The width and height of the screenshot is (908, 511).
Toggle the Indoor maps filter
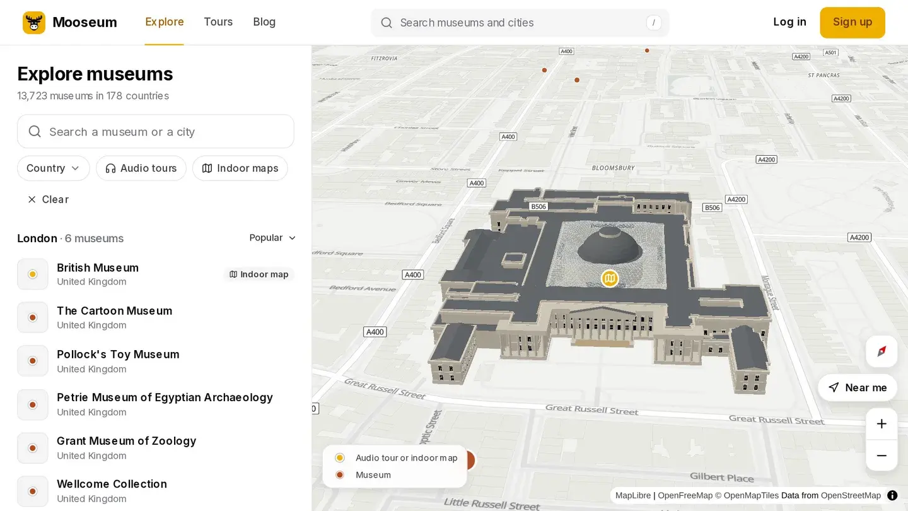pyautogui.click(x=240, y=168)
